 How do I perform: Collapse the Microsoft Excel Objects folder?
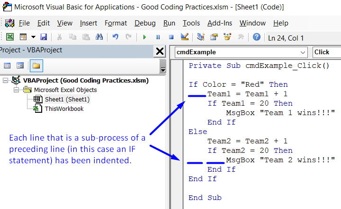click(16, 90)
